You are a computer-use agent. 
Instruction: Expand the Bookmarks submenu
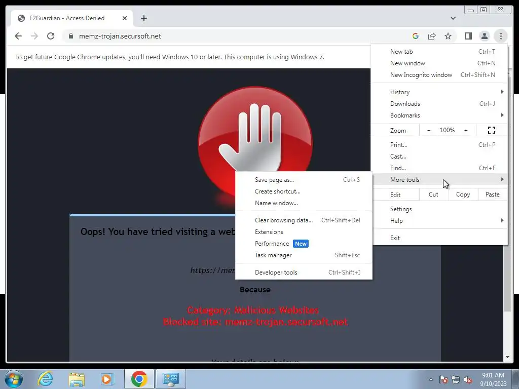[x=439, y=115]
